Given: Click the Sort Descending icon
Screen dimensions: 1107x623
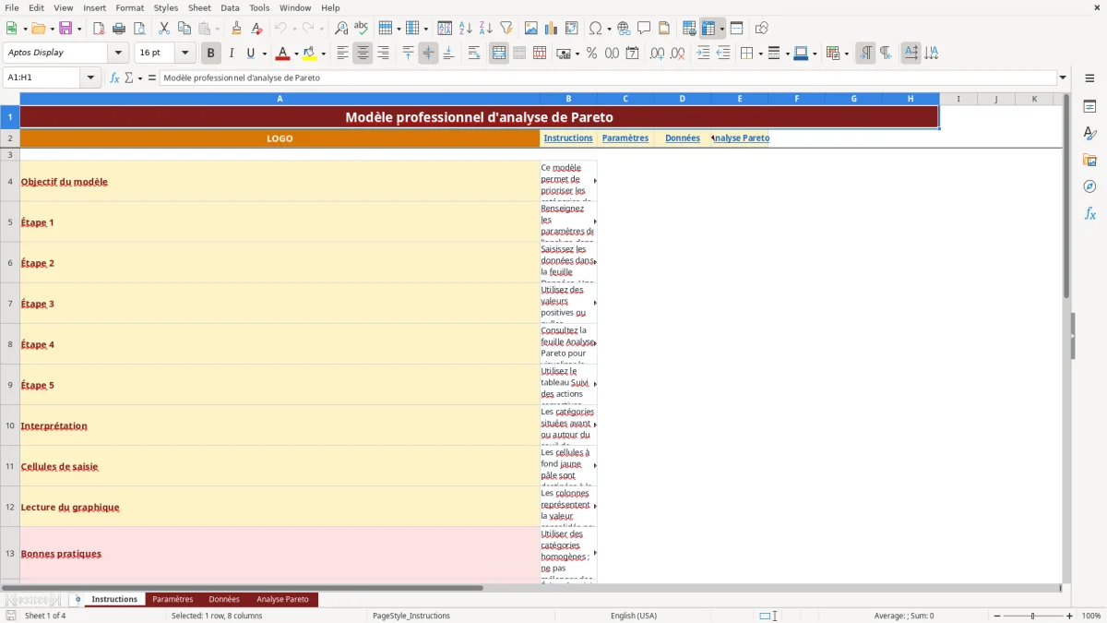Looking at the screenshot, I should (x=486, y=29).
